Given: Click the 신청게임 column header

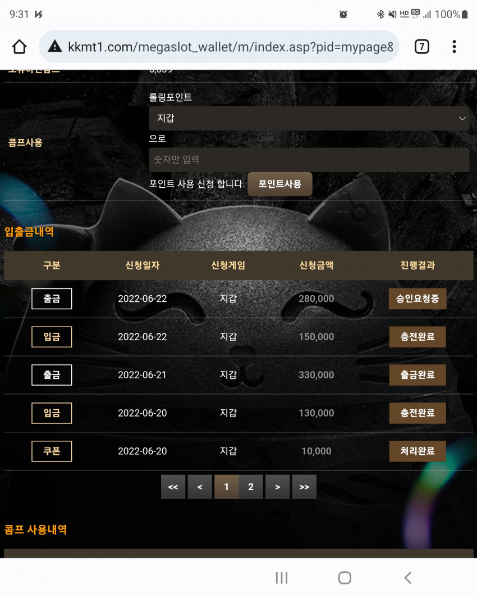Looking at the screenshot, I should (x=228, y=265).
